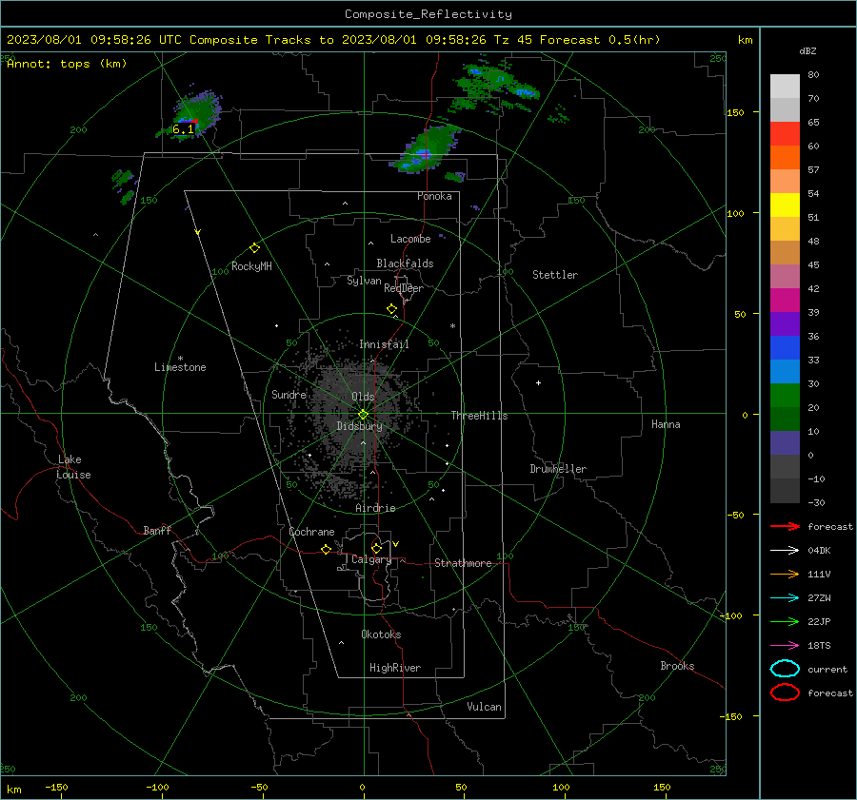Click the yellow diamond marker above Calgary label
The image size is (857, 800).
coord(376,548)
